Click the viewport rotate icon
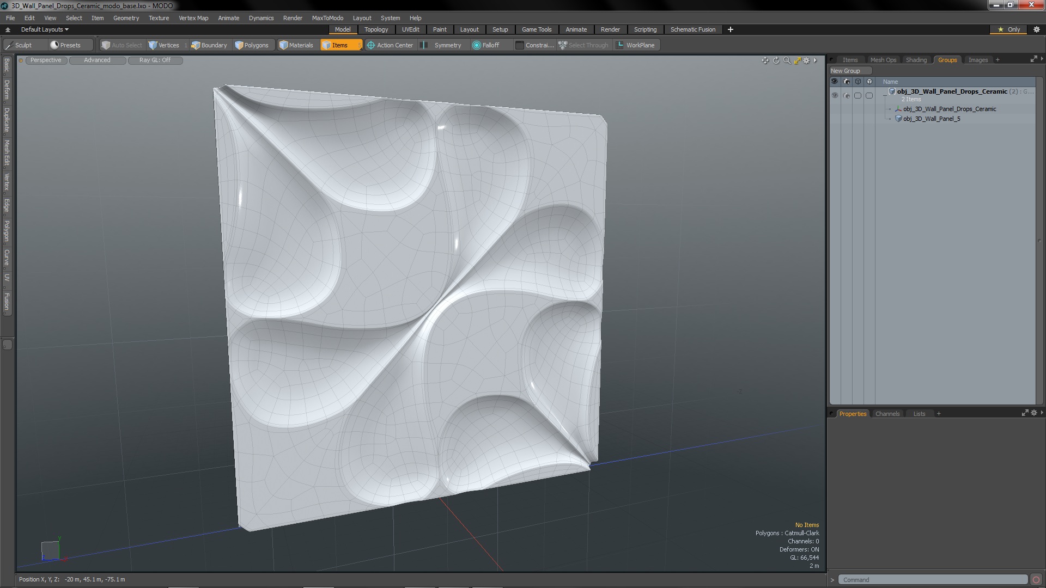The height and width of the screenshot is (588, 1046). pos(776,60)
